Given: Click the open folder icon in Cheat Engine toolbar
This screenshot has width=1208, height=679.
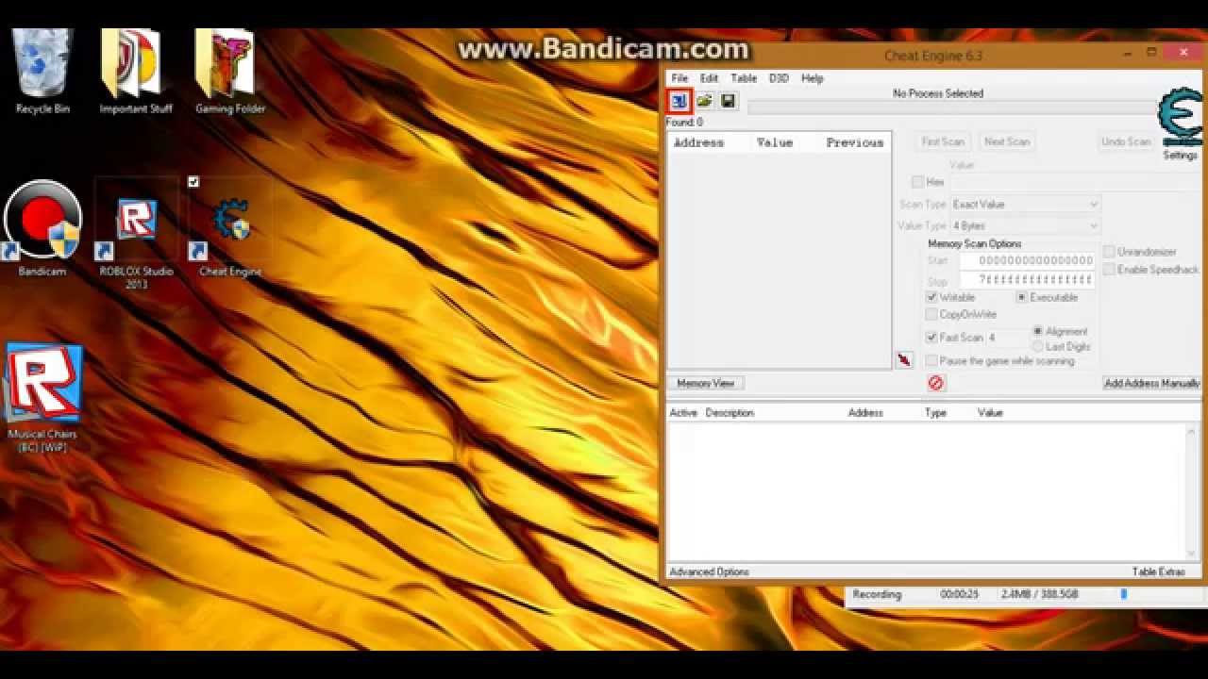Looking at the screenshot, I should click(704, 101).
